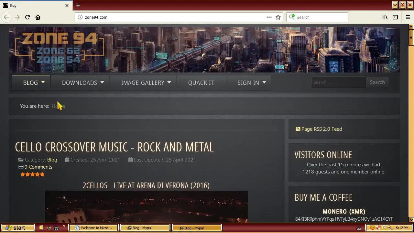This screenshot has height=233, width=414.
Task: Click the second quick launch taskbar icon
Action: tap(49, 228)
